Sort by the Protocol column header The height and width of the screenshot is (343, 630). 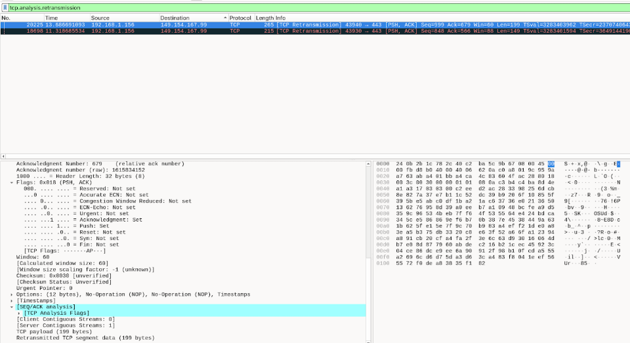(x=241, y=18)
